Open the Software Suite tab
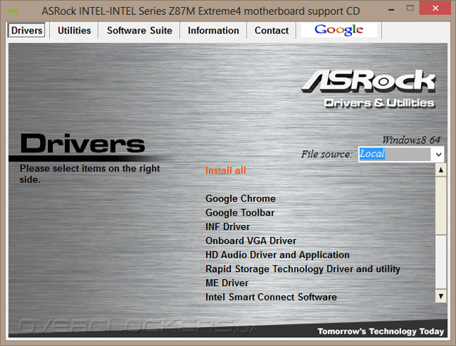Viewport: 456px width, 346px height. [140, 30]
